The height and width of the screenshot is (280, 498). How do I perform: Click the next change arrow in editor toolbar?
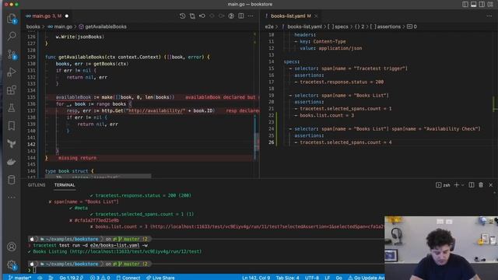[221, 16]
